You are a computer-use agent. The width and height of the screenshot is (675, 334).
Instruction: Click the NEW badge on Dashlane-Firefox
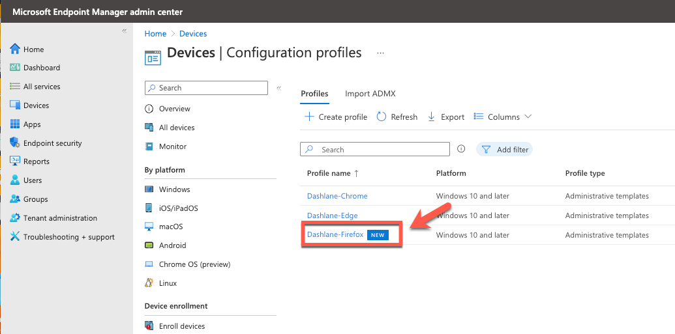tap(378, 235)
